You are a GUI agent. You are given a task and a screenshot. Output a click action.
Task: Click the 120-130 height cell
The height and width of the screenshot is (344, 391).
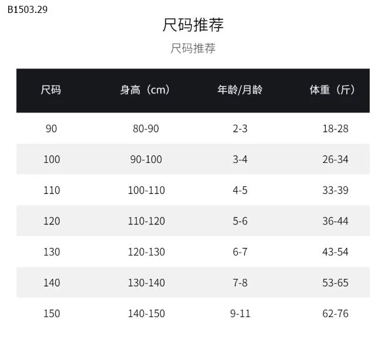146,252
